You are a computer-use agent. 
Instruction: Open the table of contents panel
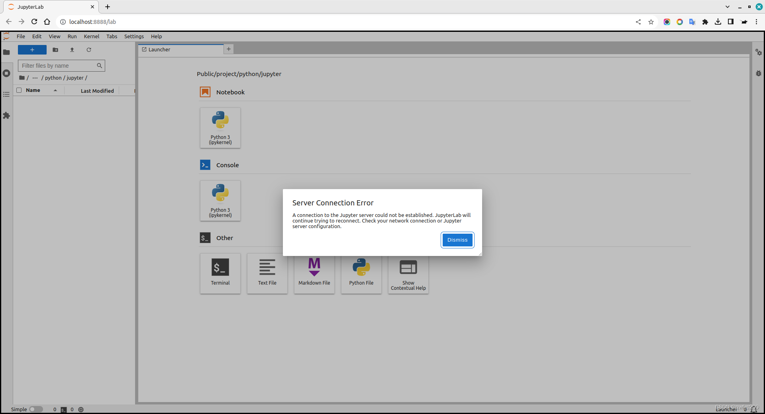tap(6, 94)
